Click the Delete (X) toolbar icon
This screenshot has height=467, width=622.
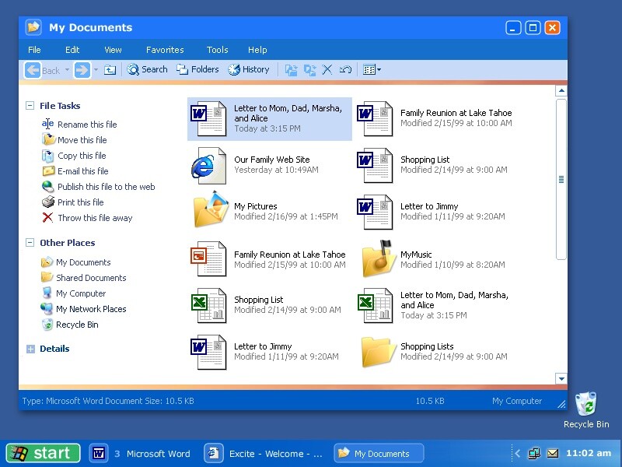point(327,69)
